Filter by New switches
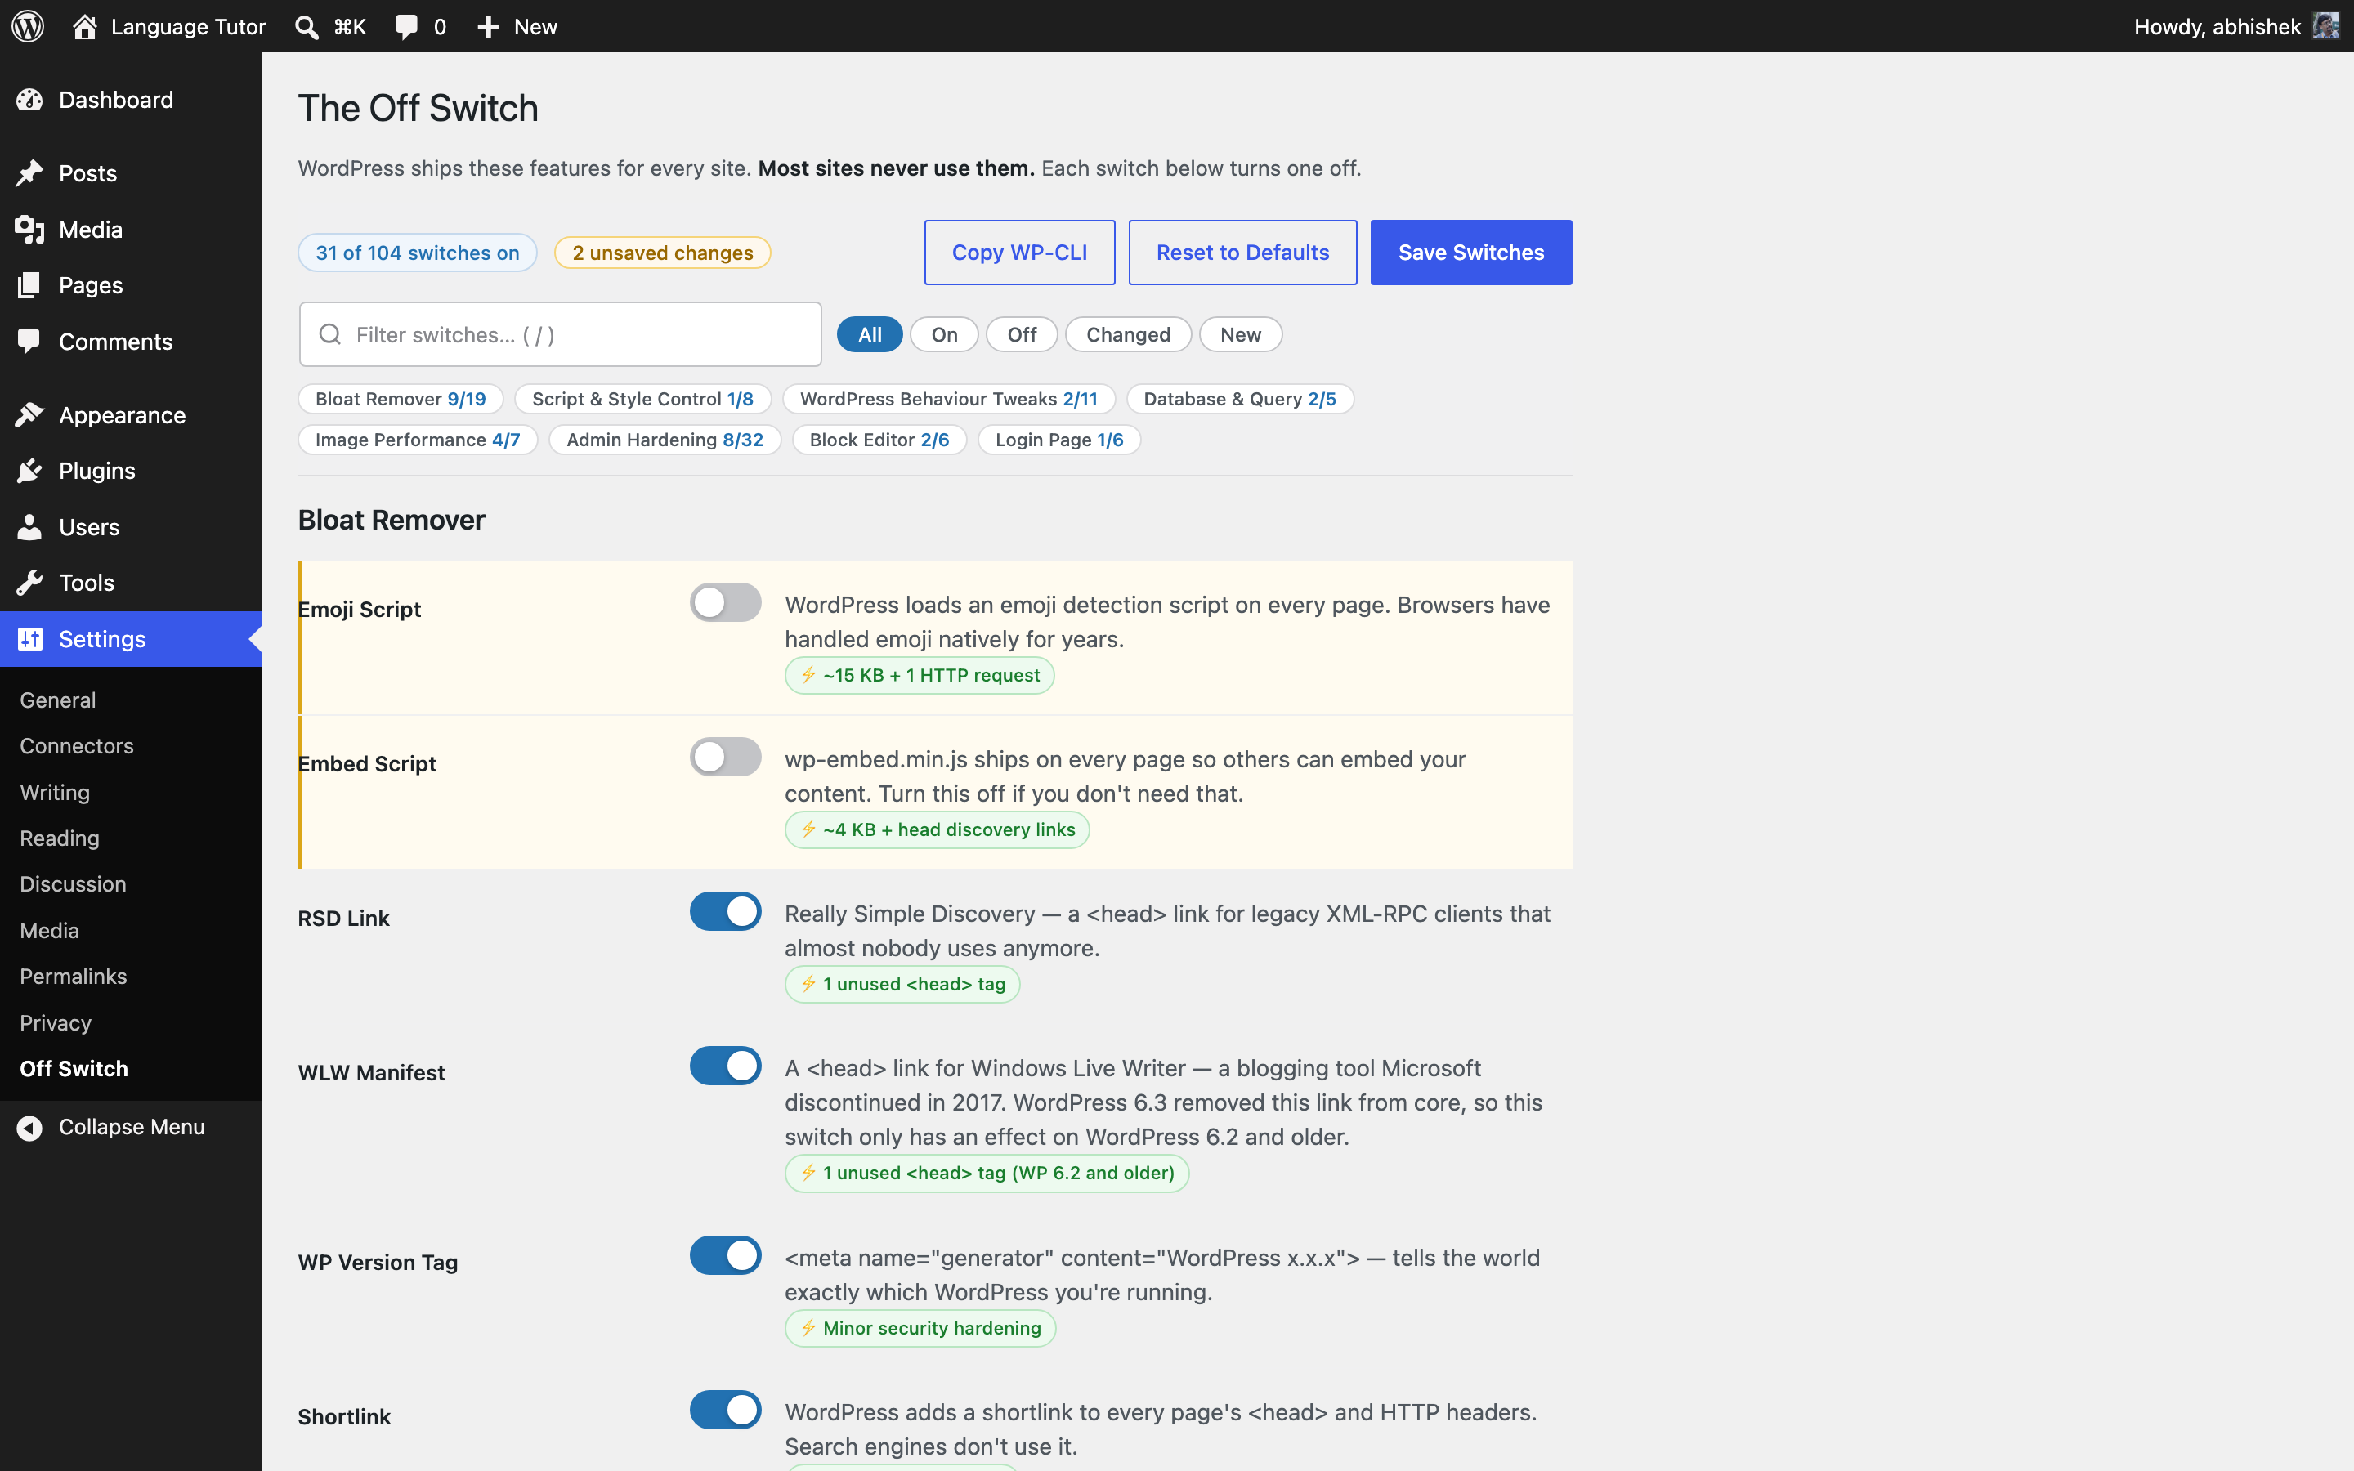Viewport: 2354px width, 1471px height. click(1240, 335)
